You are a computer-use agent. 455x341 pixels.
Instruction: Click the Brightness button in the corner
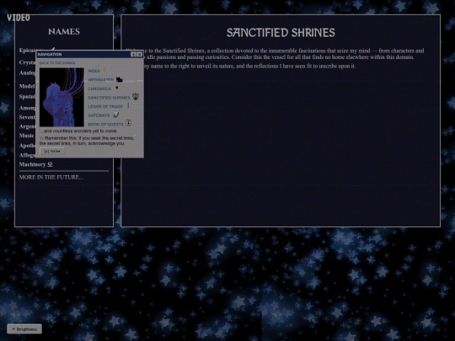pos(24,329)
